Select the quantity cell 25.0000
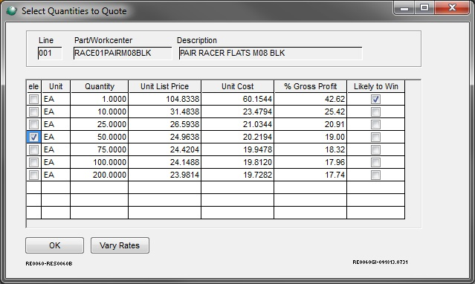 click(x=100, y=124)
